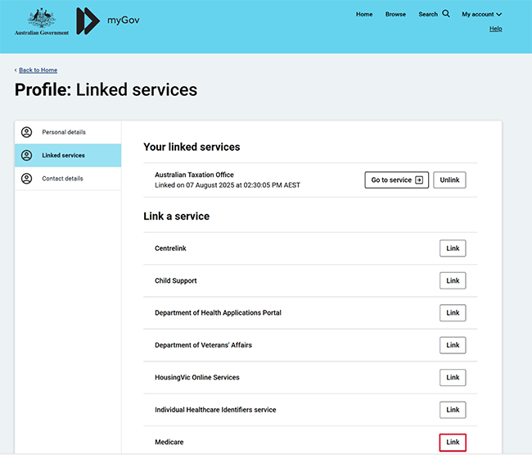Screen dimensions: 532x455
Task: Expand the My account dropdown
Action: click(x=481, y=14)
